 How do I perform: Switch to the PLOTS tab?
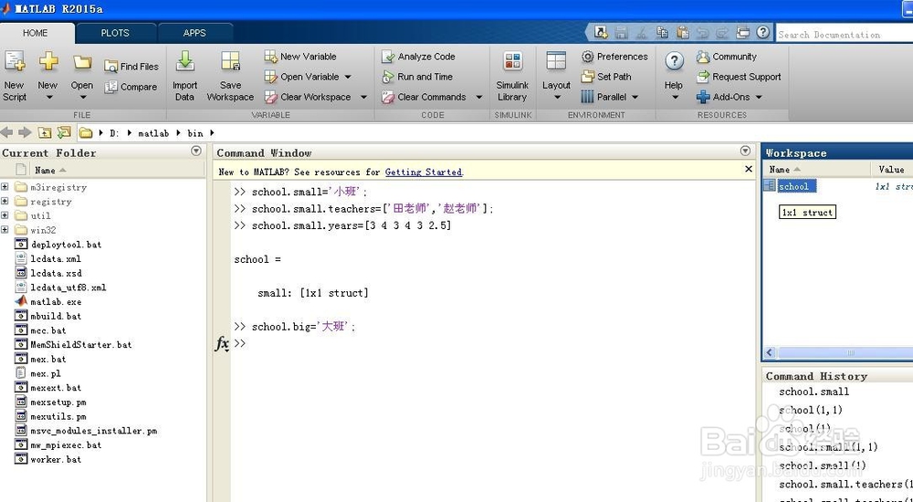pos(115,33)
